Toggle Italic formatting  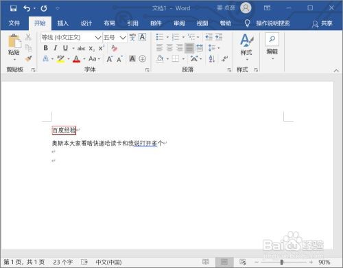(56, 48)
